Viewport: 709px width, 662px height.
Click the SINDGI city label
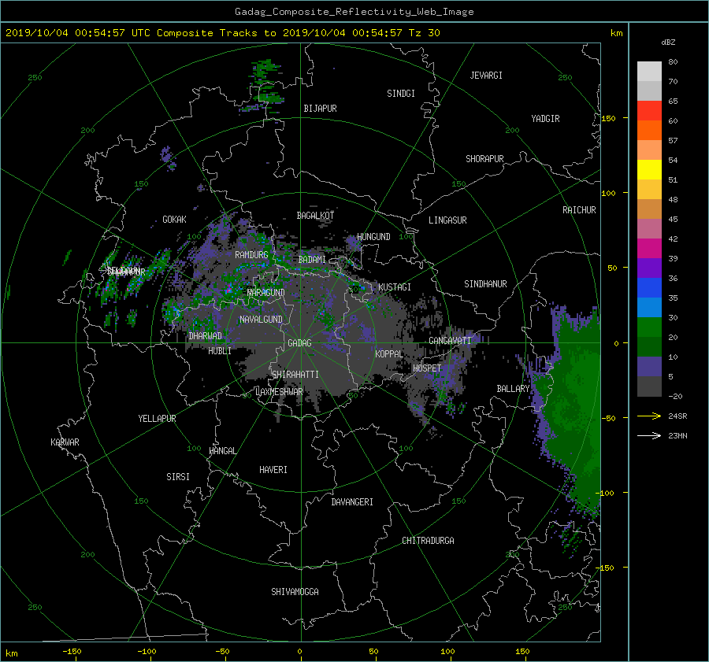pyautogui.click(x=401, y=94)
